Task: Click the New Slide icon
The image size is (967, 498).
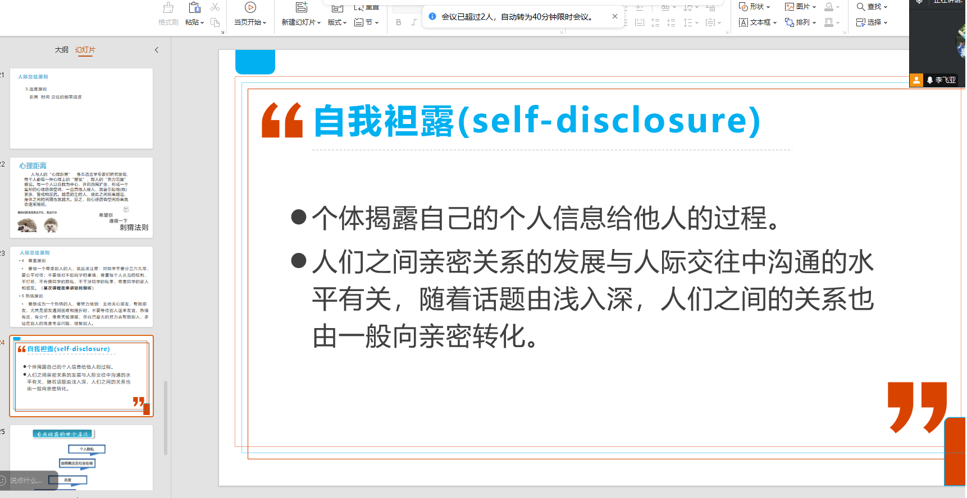Action: pos(302,8)
